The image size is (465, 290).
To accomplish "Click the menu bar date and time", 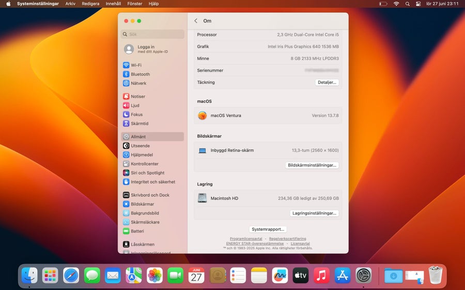I will 442,4.
